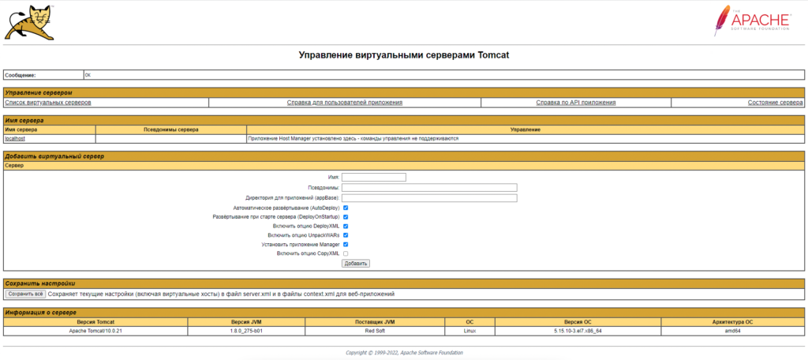
Task: Focus the Псевдонимы input field
Action: [x=429, y=188]
